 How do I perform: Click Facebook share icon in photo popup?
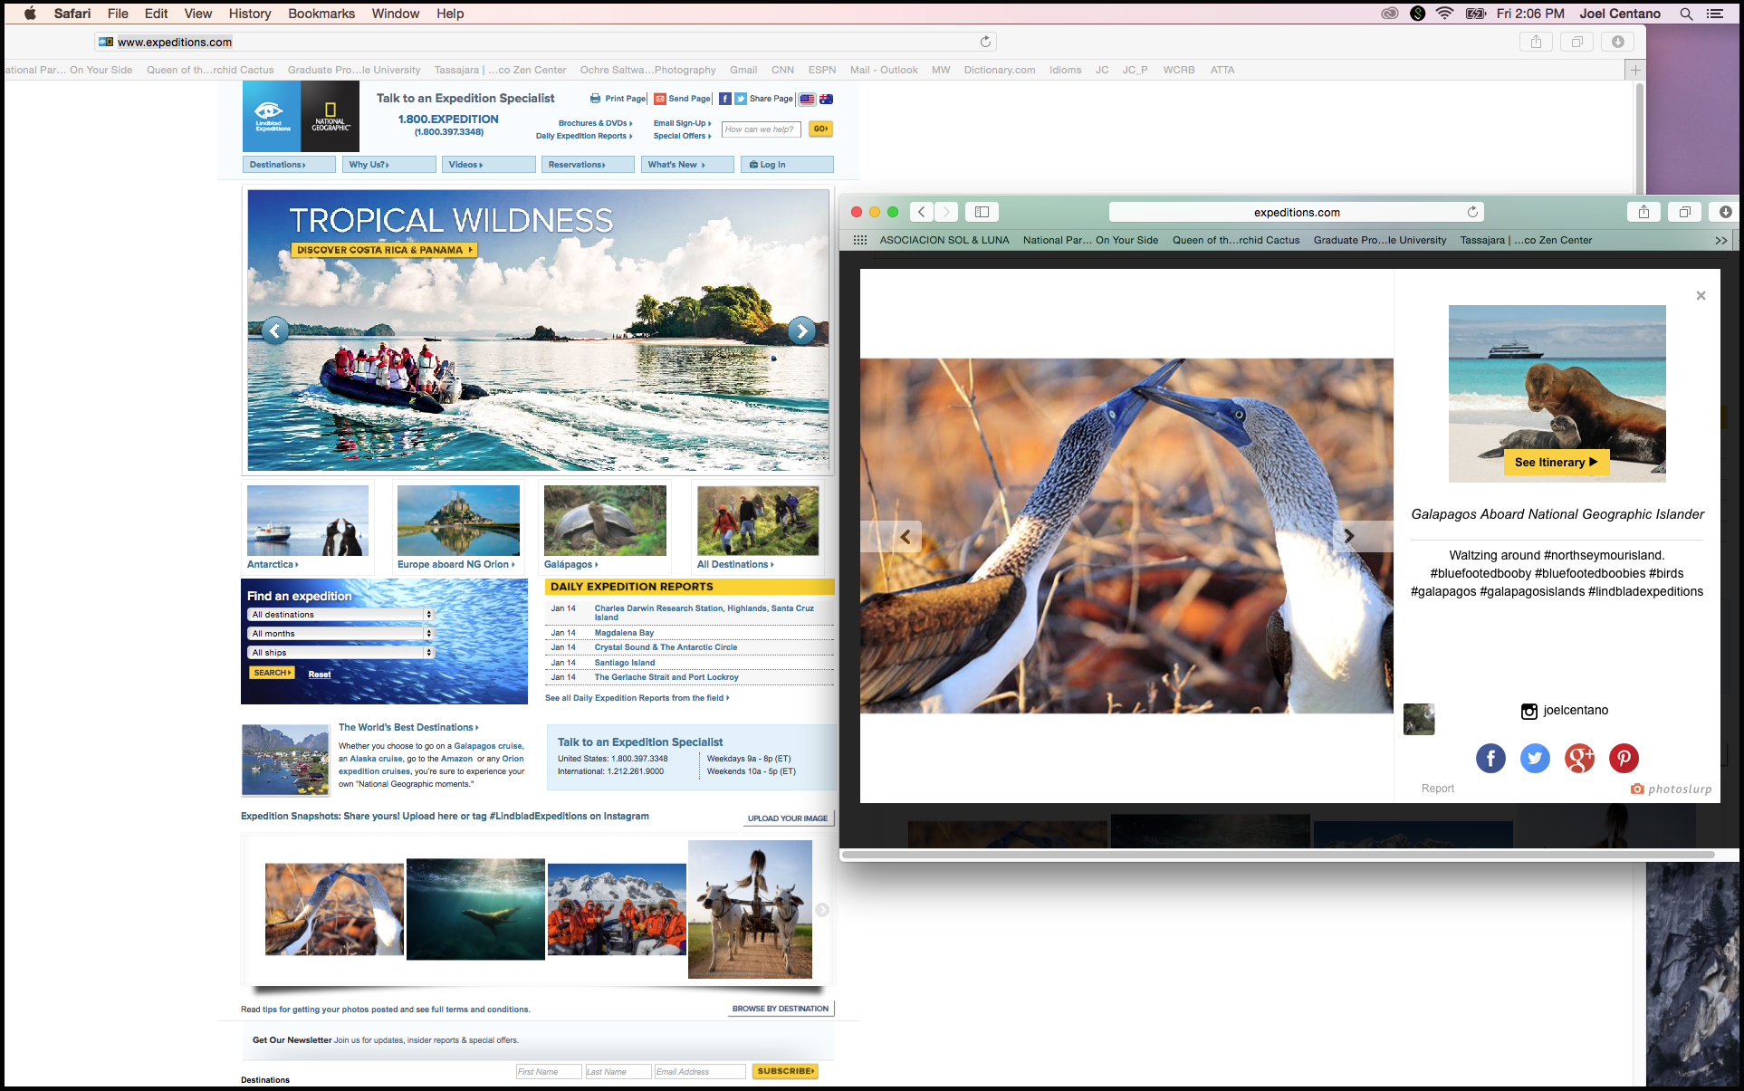[x=1490, y=758]
